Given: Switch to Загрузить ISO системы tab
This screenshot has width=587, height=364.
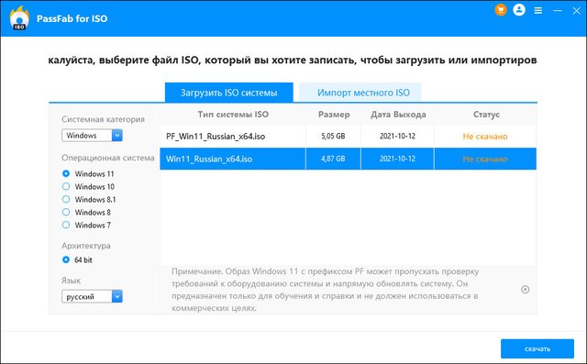Looking at the screenshot, I should 228,93.
